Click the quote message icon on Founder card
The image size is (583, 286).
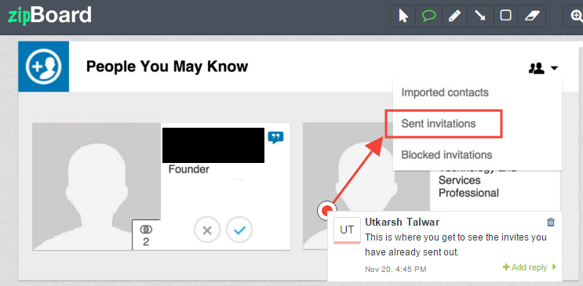coord(275,137)
